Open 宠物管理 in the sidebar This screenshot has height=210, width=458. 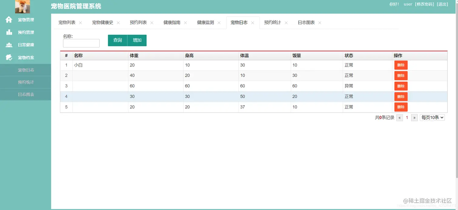pos(25,20)
